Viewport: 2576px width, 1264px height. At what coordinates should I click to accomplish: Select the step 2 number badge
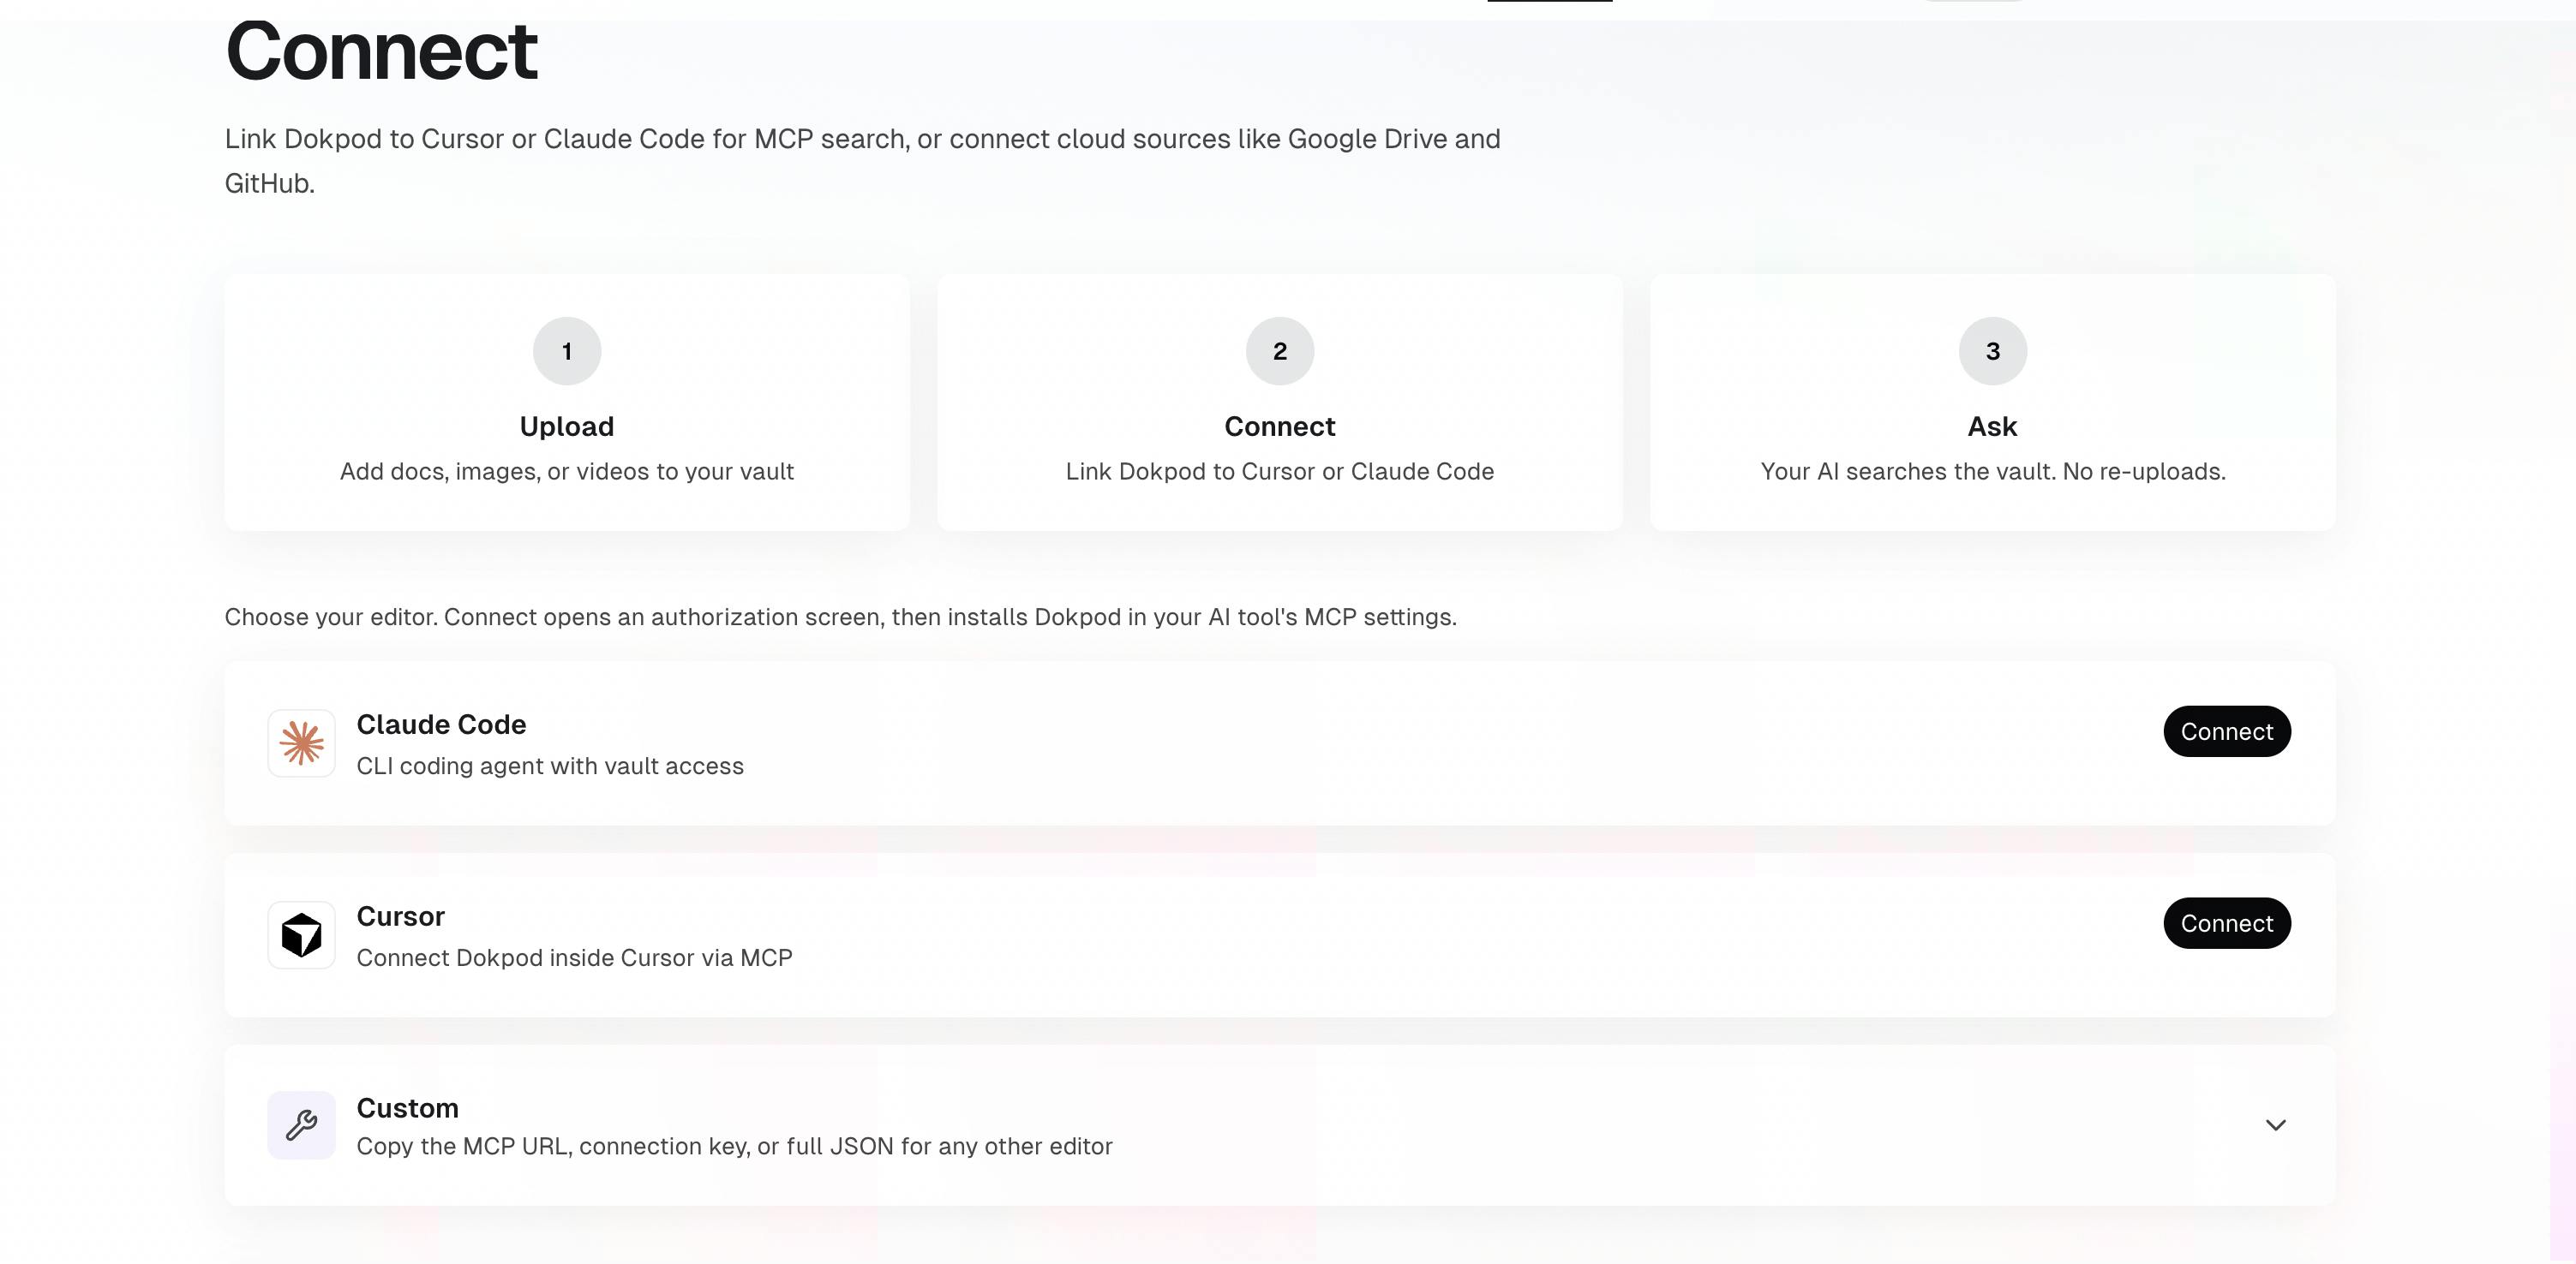pyautogui.click(x=1280, y=351)
